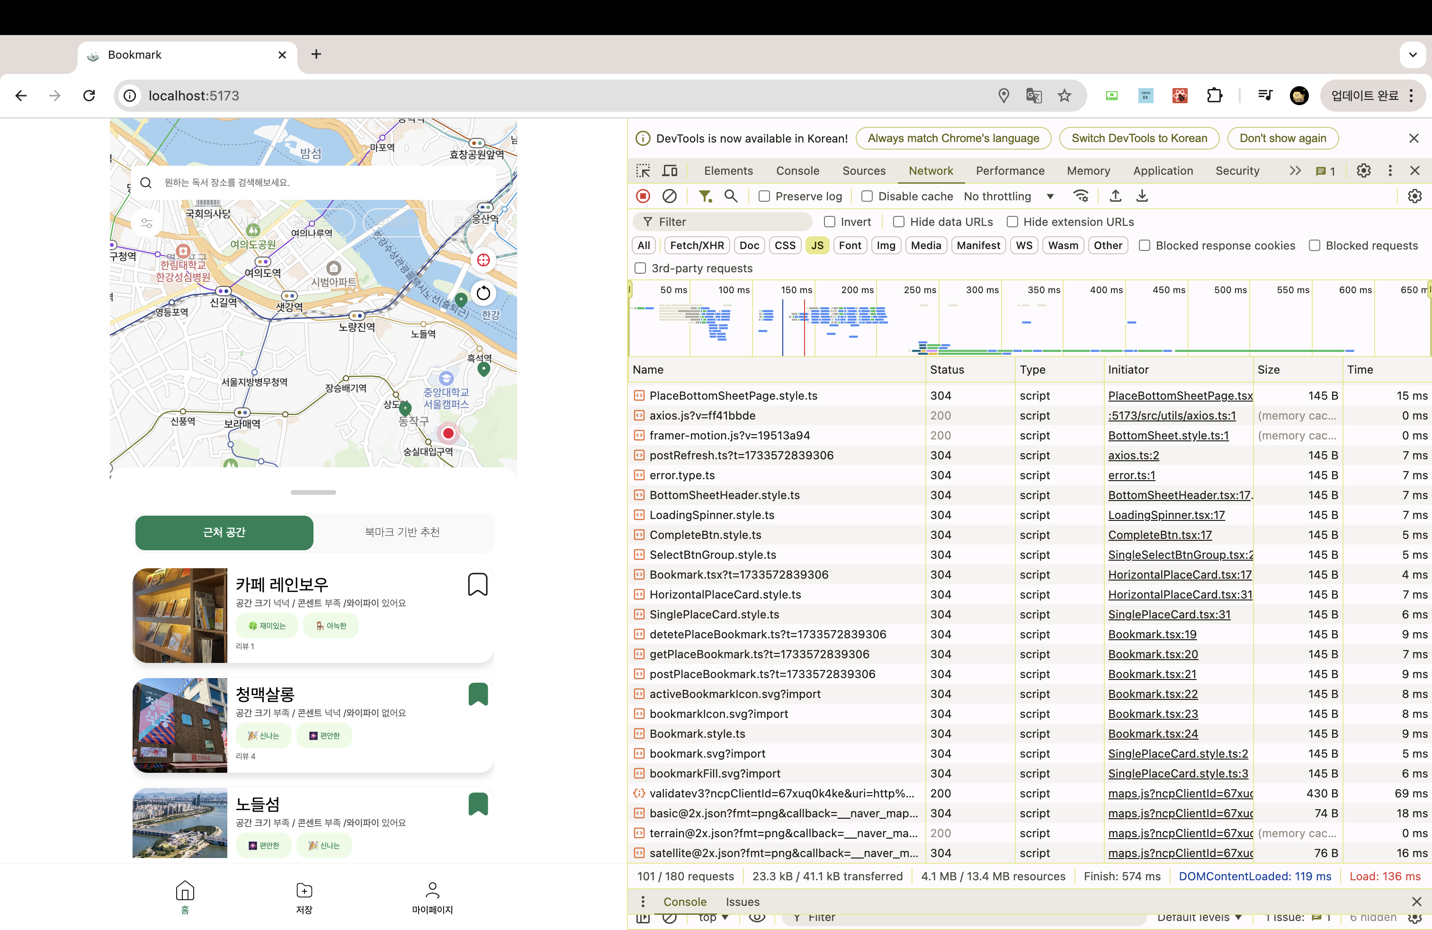Click the place search input field
The width and height of the screenshot is (1432, 930).
tap(313, 182)
